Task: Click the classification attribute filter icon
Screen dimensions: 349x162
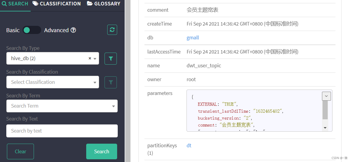Action: [x=111, y=82]
